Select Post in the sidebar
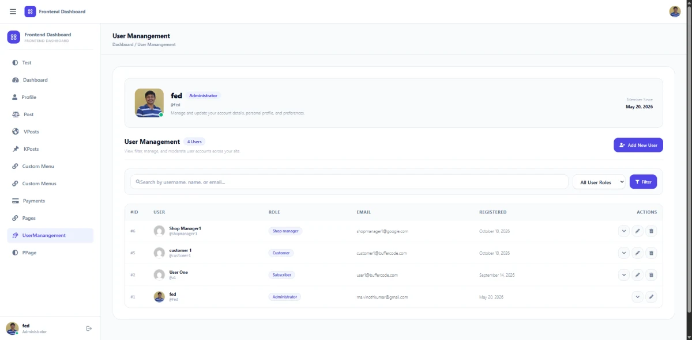The width and height of the screenshot is (692, 340). 50,114
